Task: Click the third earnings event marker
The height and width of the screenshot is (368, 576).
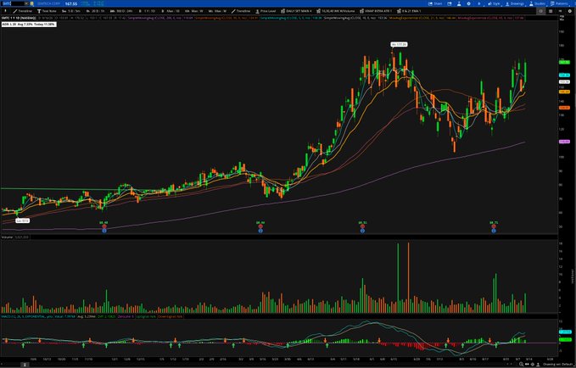Action: click(362, 228)
